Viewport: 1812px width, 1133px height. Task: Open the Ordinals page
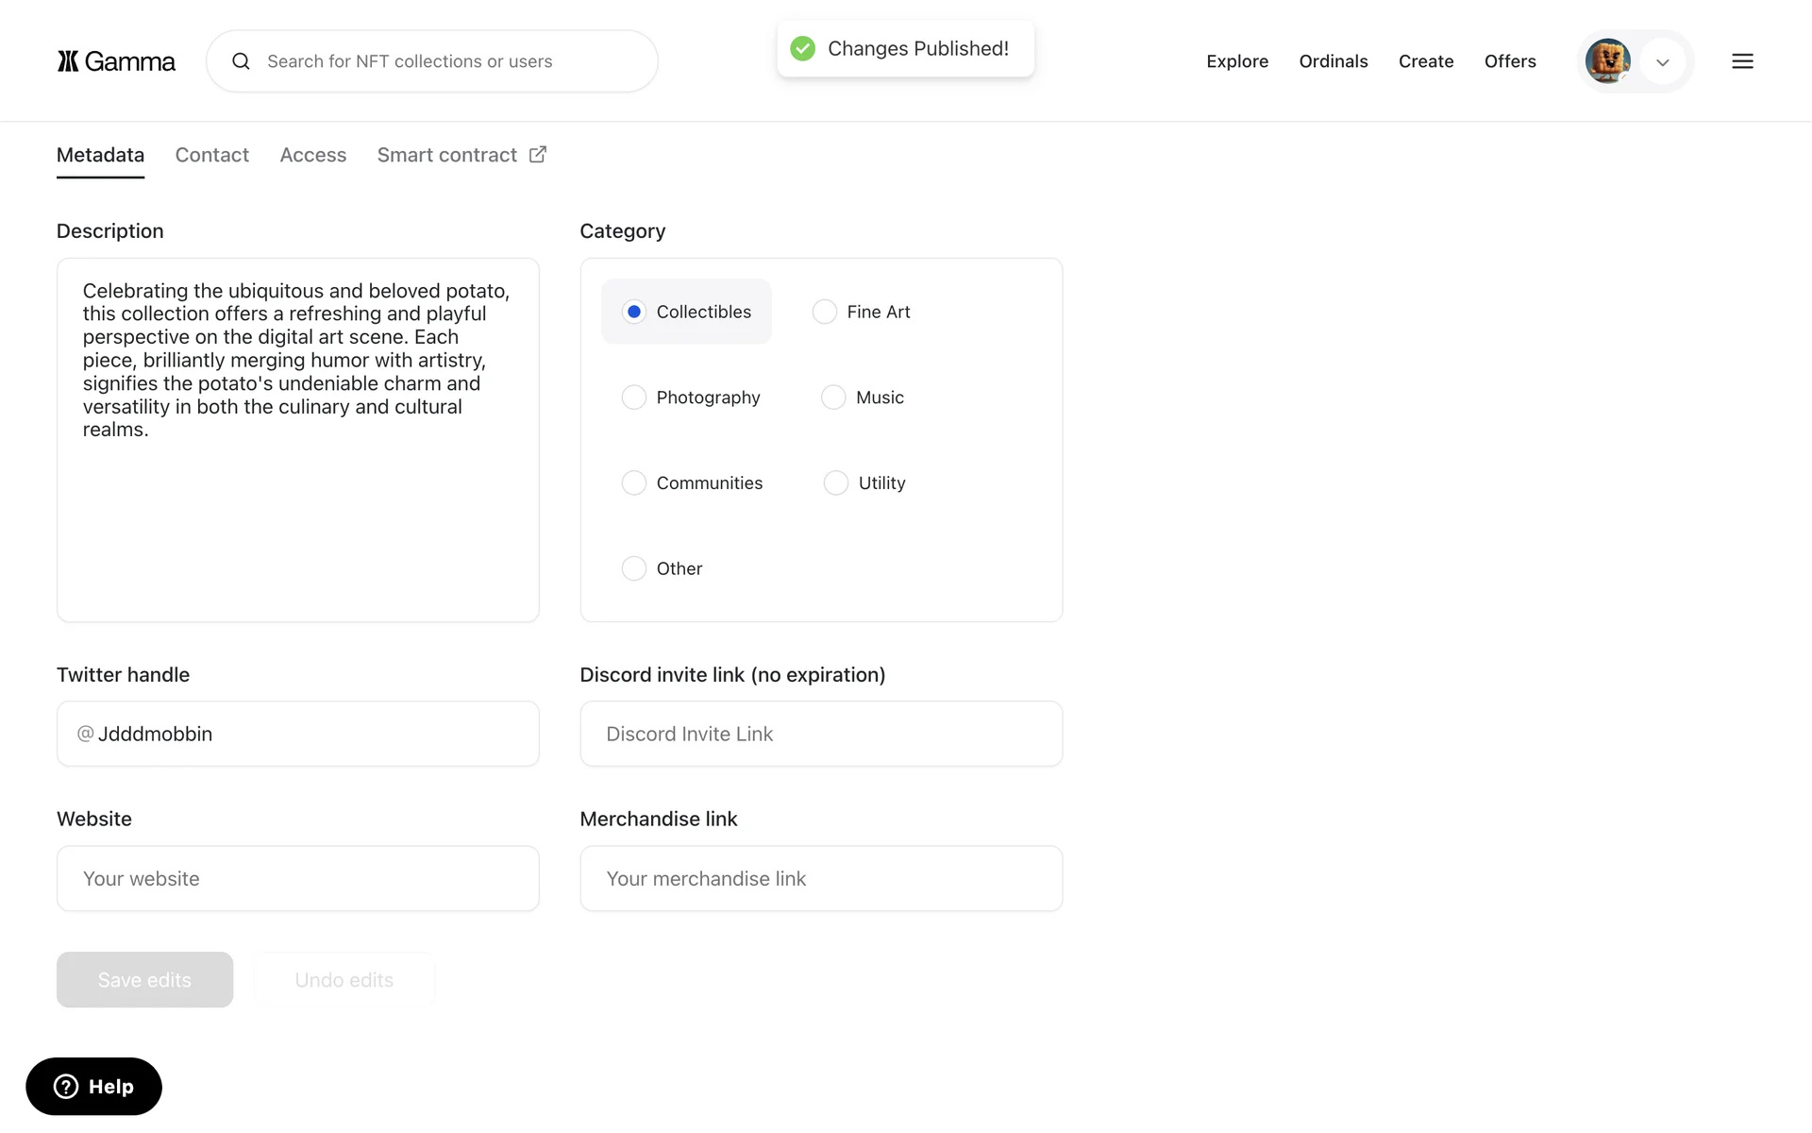pos(1333,61)
